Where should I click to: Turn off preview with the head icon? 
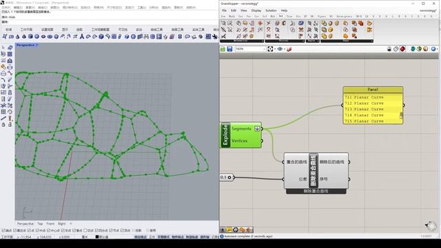389,49
